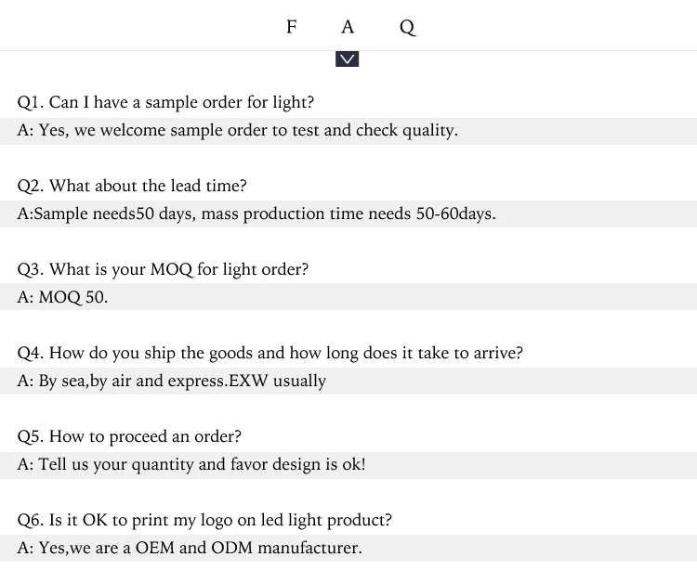
Task: Open Q6 about printing logo on product
Action: coord(204,520)
